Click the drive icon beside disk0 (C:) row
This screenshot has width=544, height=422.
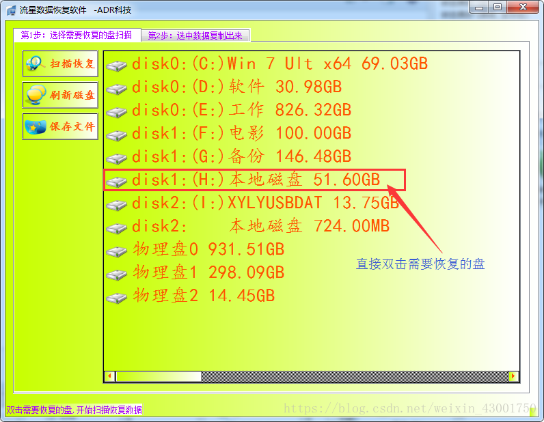[117, 66]
